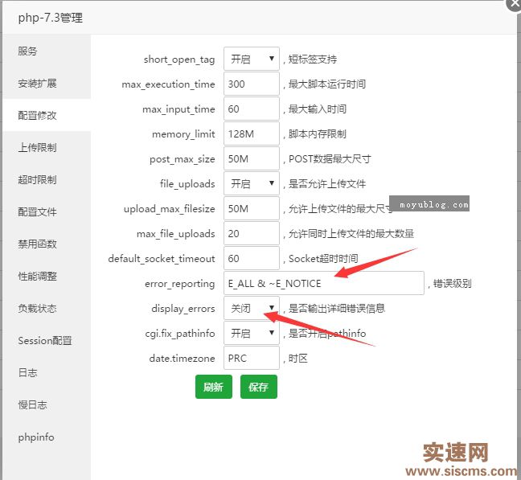This screenshot has width=521, height=480.
Task: Click the cgi.fix_pathinfo label
Action: click(x=180, y=334)
